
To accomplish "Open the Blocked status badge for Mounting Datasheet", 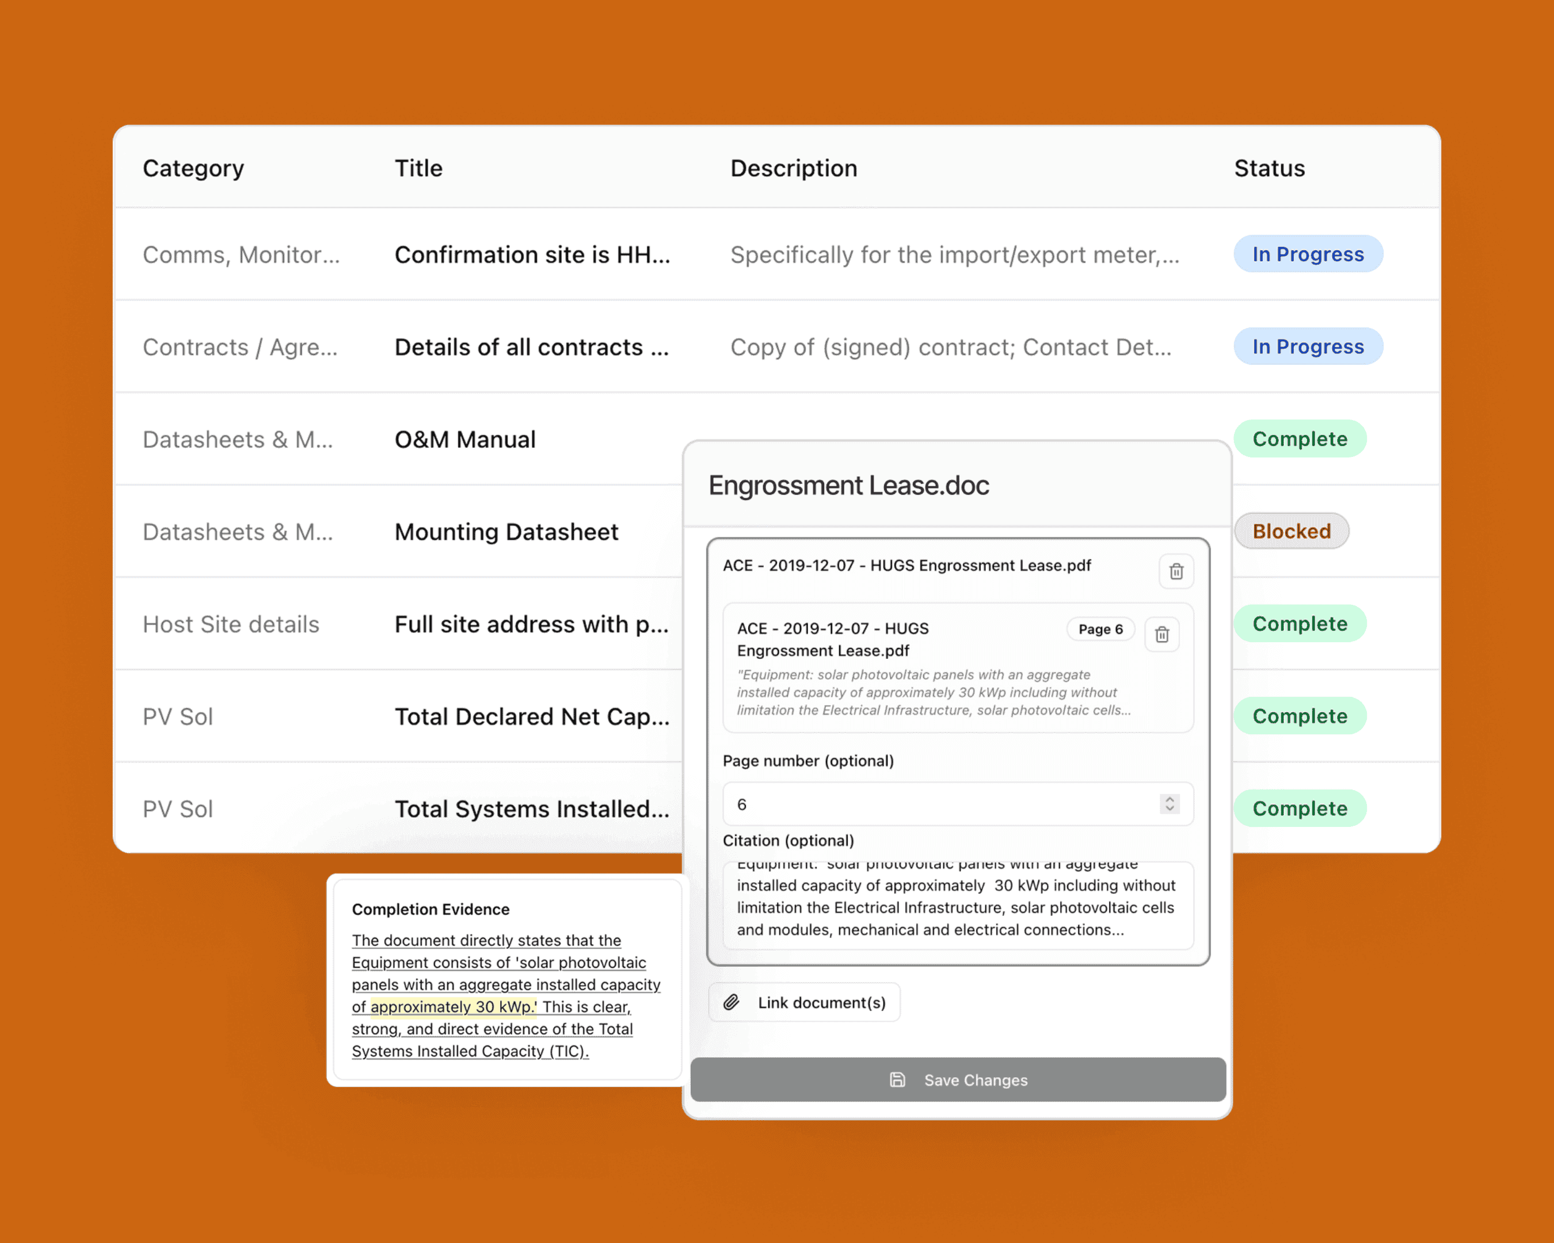I will pos(1291,531).
